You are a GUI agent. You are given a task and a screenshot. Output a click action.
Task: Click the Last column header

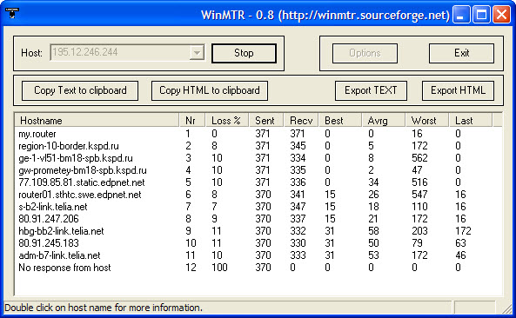coord(471,121)
